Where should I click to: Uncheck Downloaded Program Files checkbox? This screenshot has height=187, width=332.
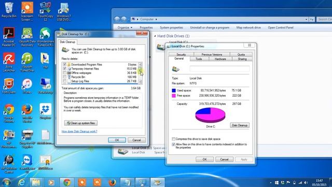[64, 64]
